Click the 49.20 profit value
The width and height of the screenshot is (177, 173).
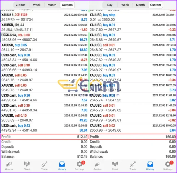click(x=83, y=120)
